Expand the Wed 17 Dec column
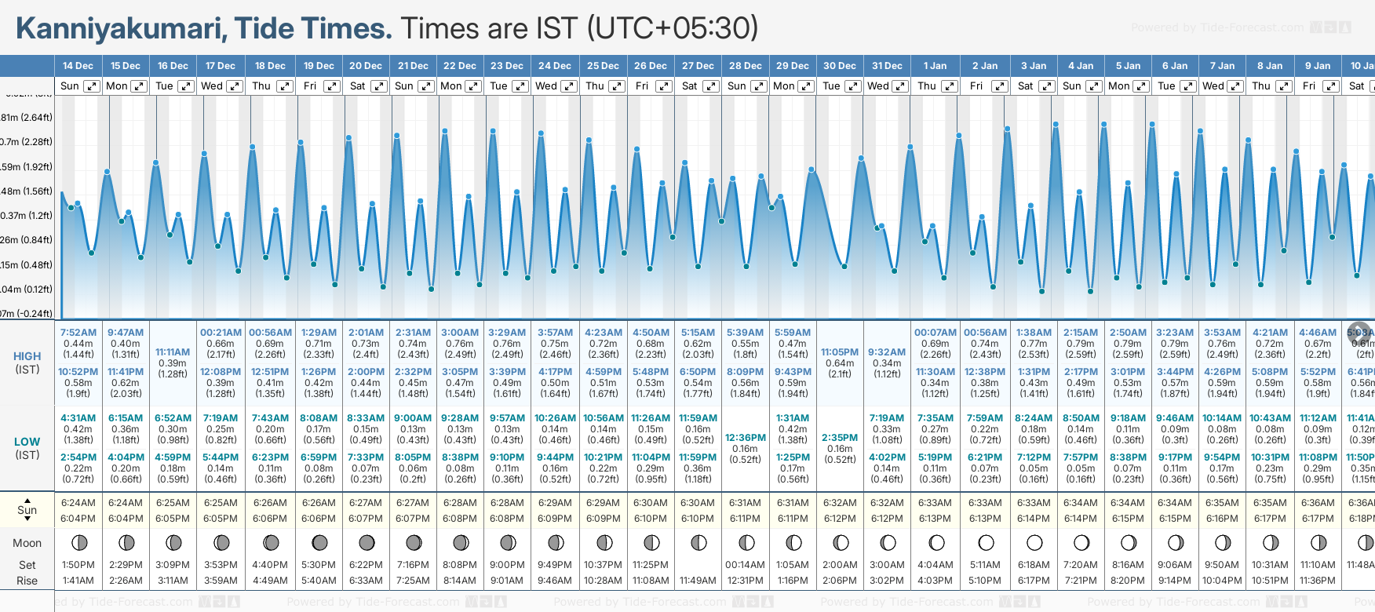This screenshot has height=612, width=1375. (x=235, y=86)
